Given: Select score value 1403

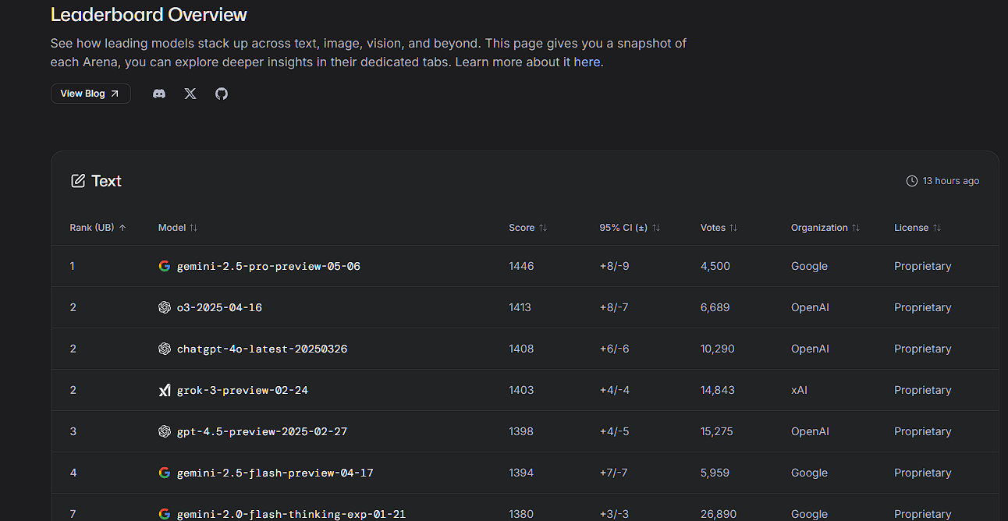Looking at the screenshot, I should [x=521, y=390].
